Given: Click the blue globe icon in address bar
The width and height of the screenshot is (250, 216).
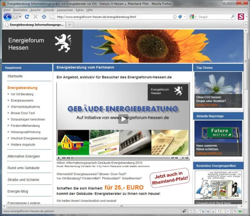Looking at the screenshot, I should 180,17.
